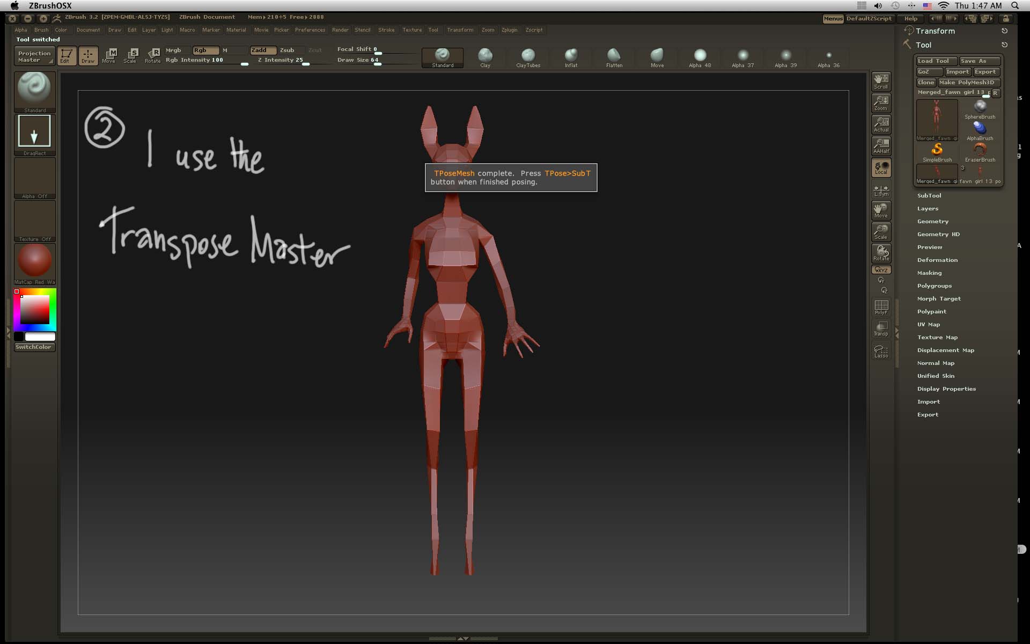Expand the SubTool section
Image resolution: width=1030 pixels, height=644 pixels.
[929, 196]
